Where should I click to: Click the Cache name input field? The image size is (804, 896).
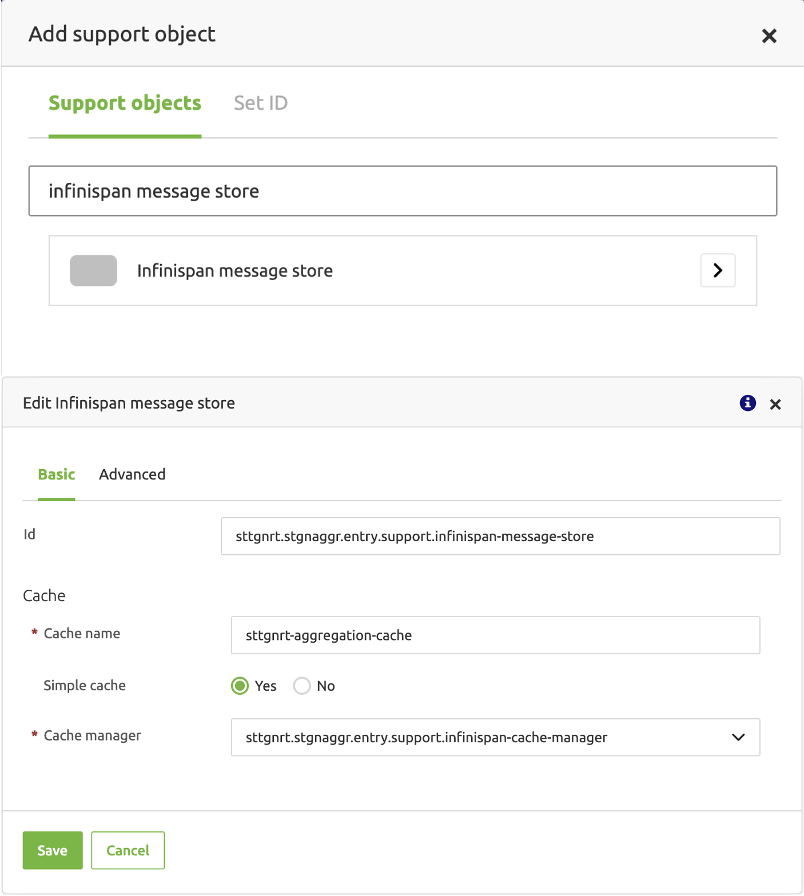pos(495,635)
